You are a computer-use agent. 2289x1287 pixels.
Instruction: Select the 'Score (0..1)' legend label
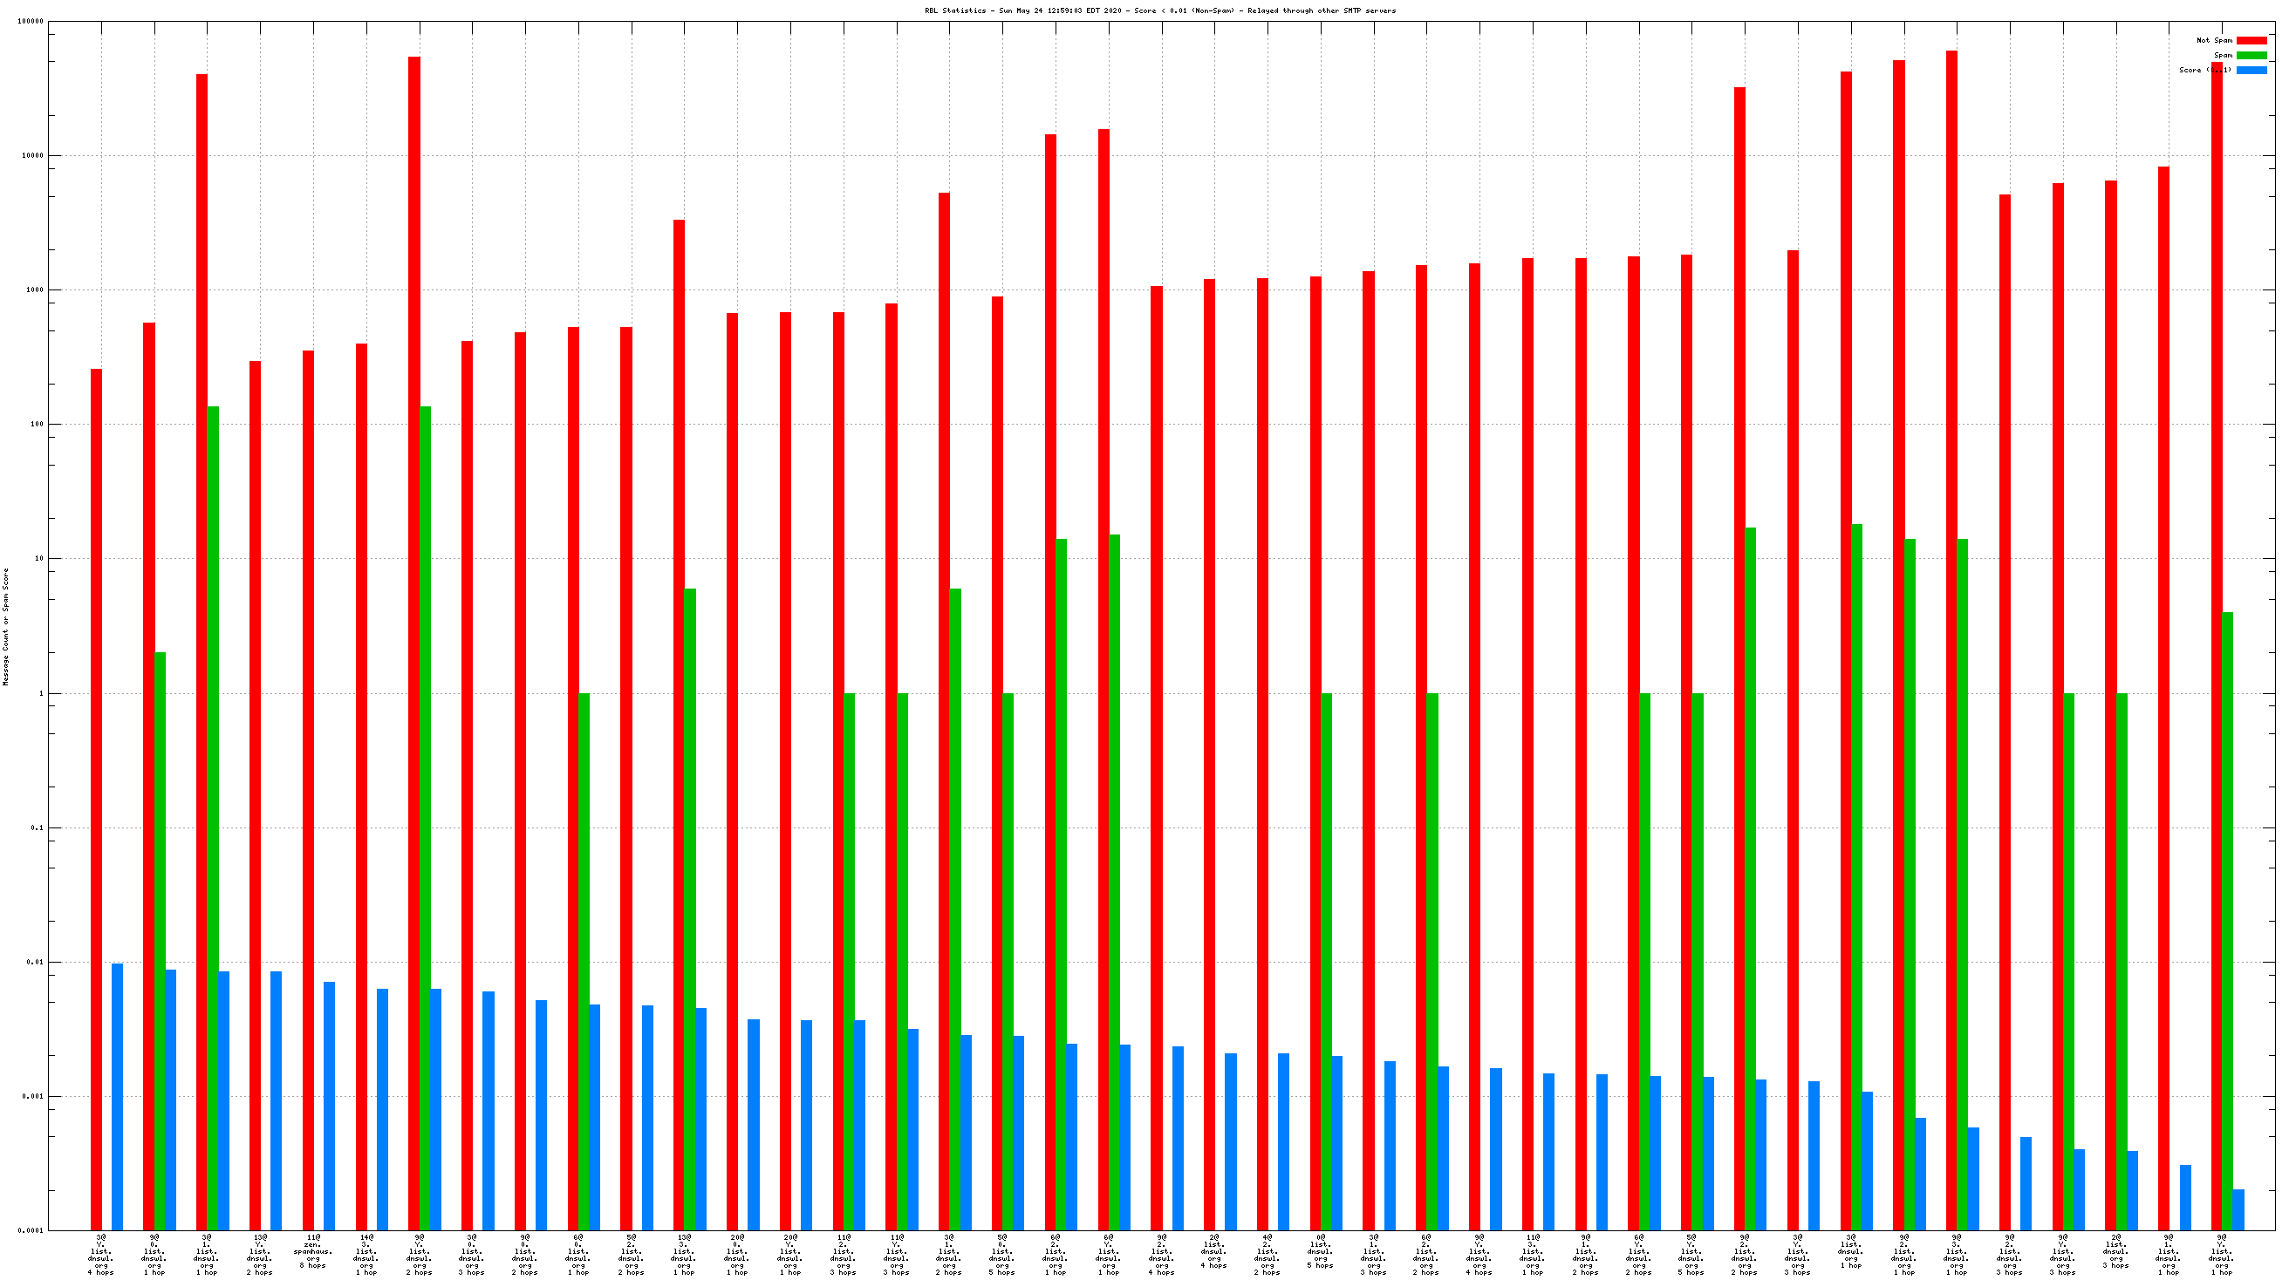click(x=2204, y=70)
